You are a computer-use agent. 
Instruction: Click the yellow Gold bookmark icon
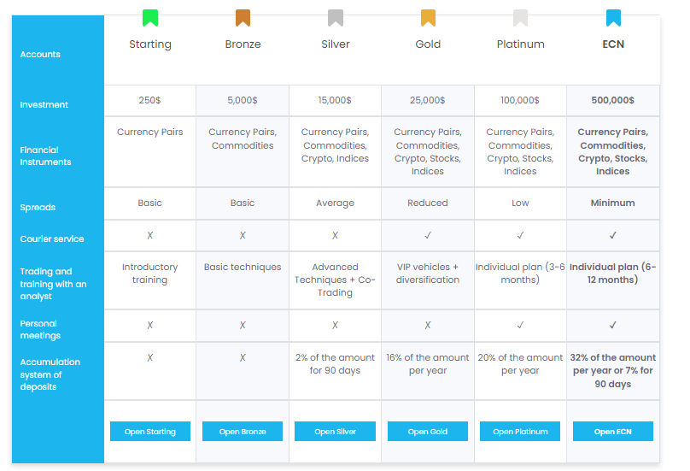pyautogui.click(x=428, y=18)
